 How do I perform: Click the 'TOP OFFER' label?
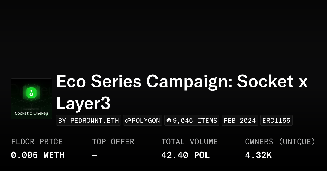pyautogui.click(x=113, y=141)
